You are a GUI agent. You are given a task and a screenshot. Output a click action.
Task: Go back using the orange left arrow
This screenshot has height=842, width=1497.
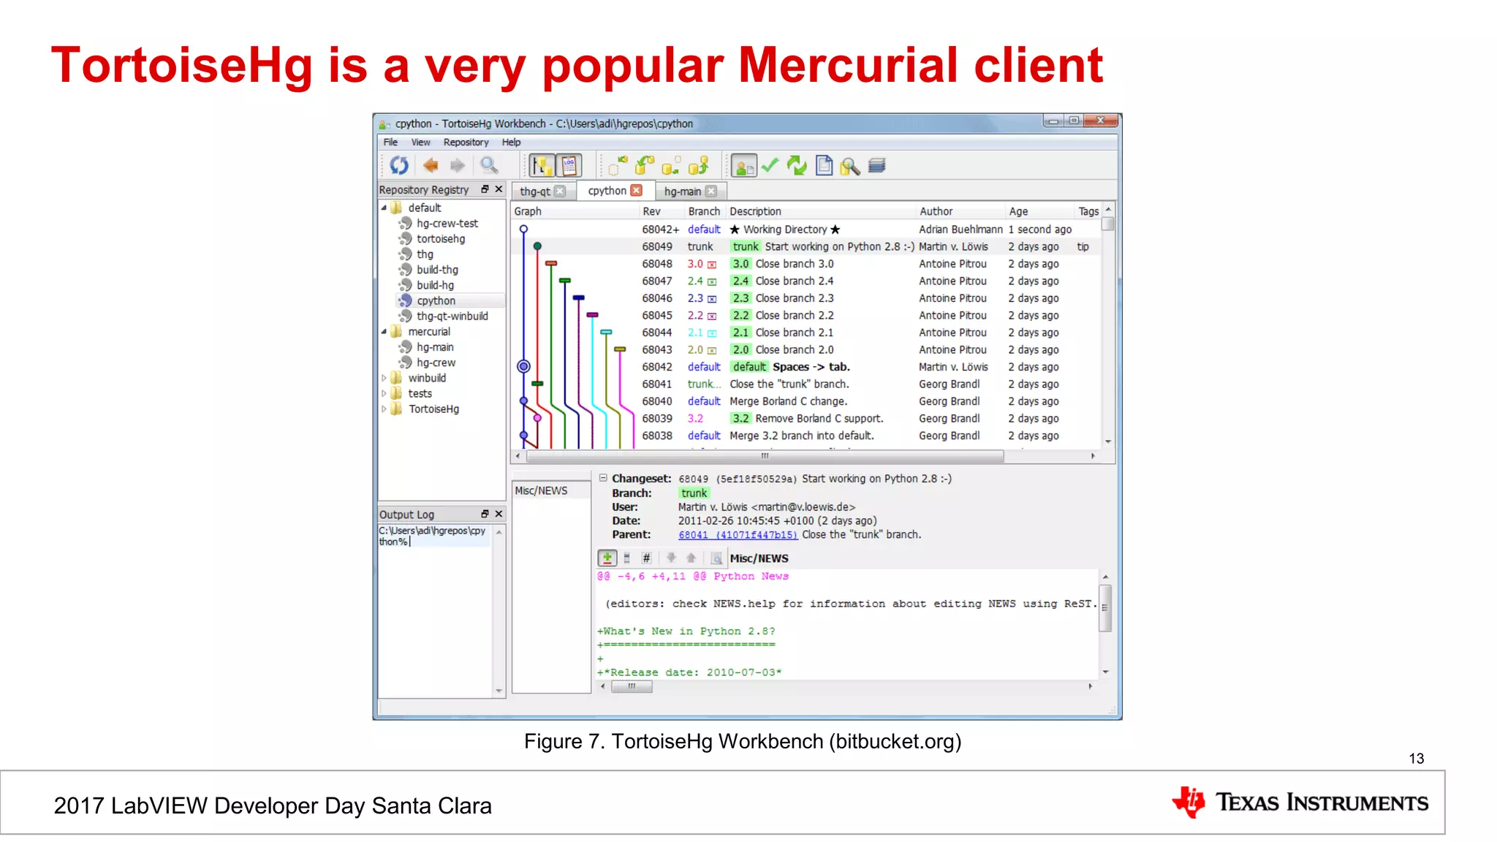tap(431, 166)
